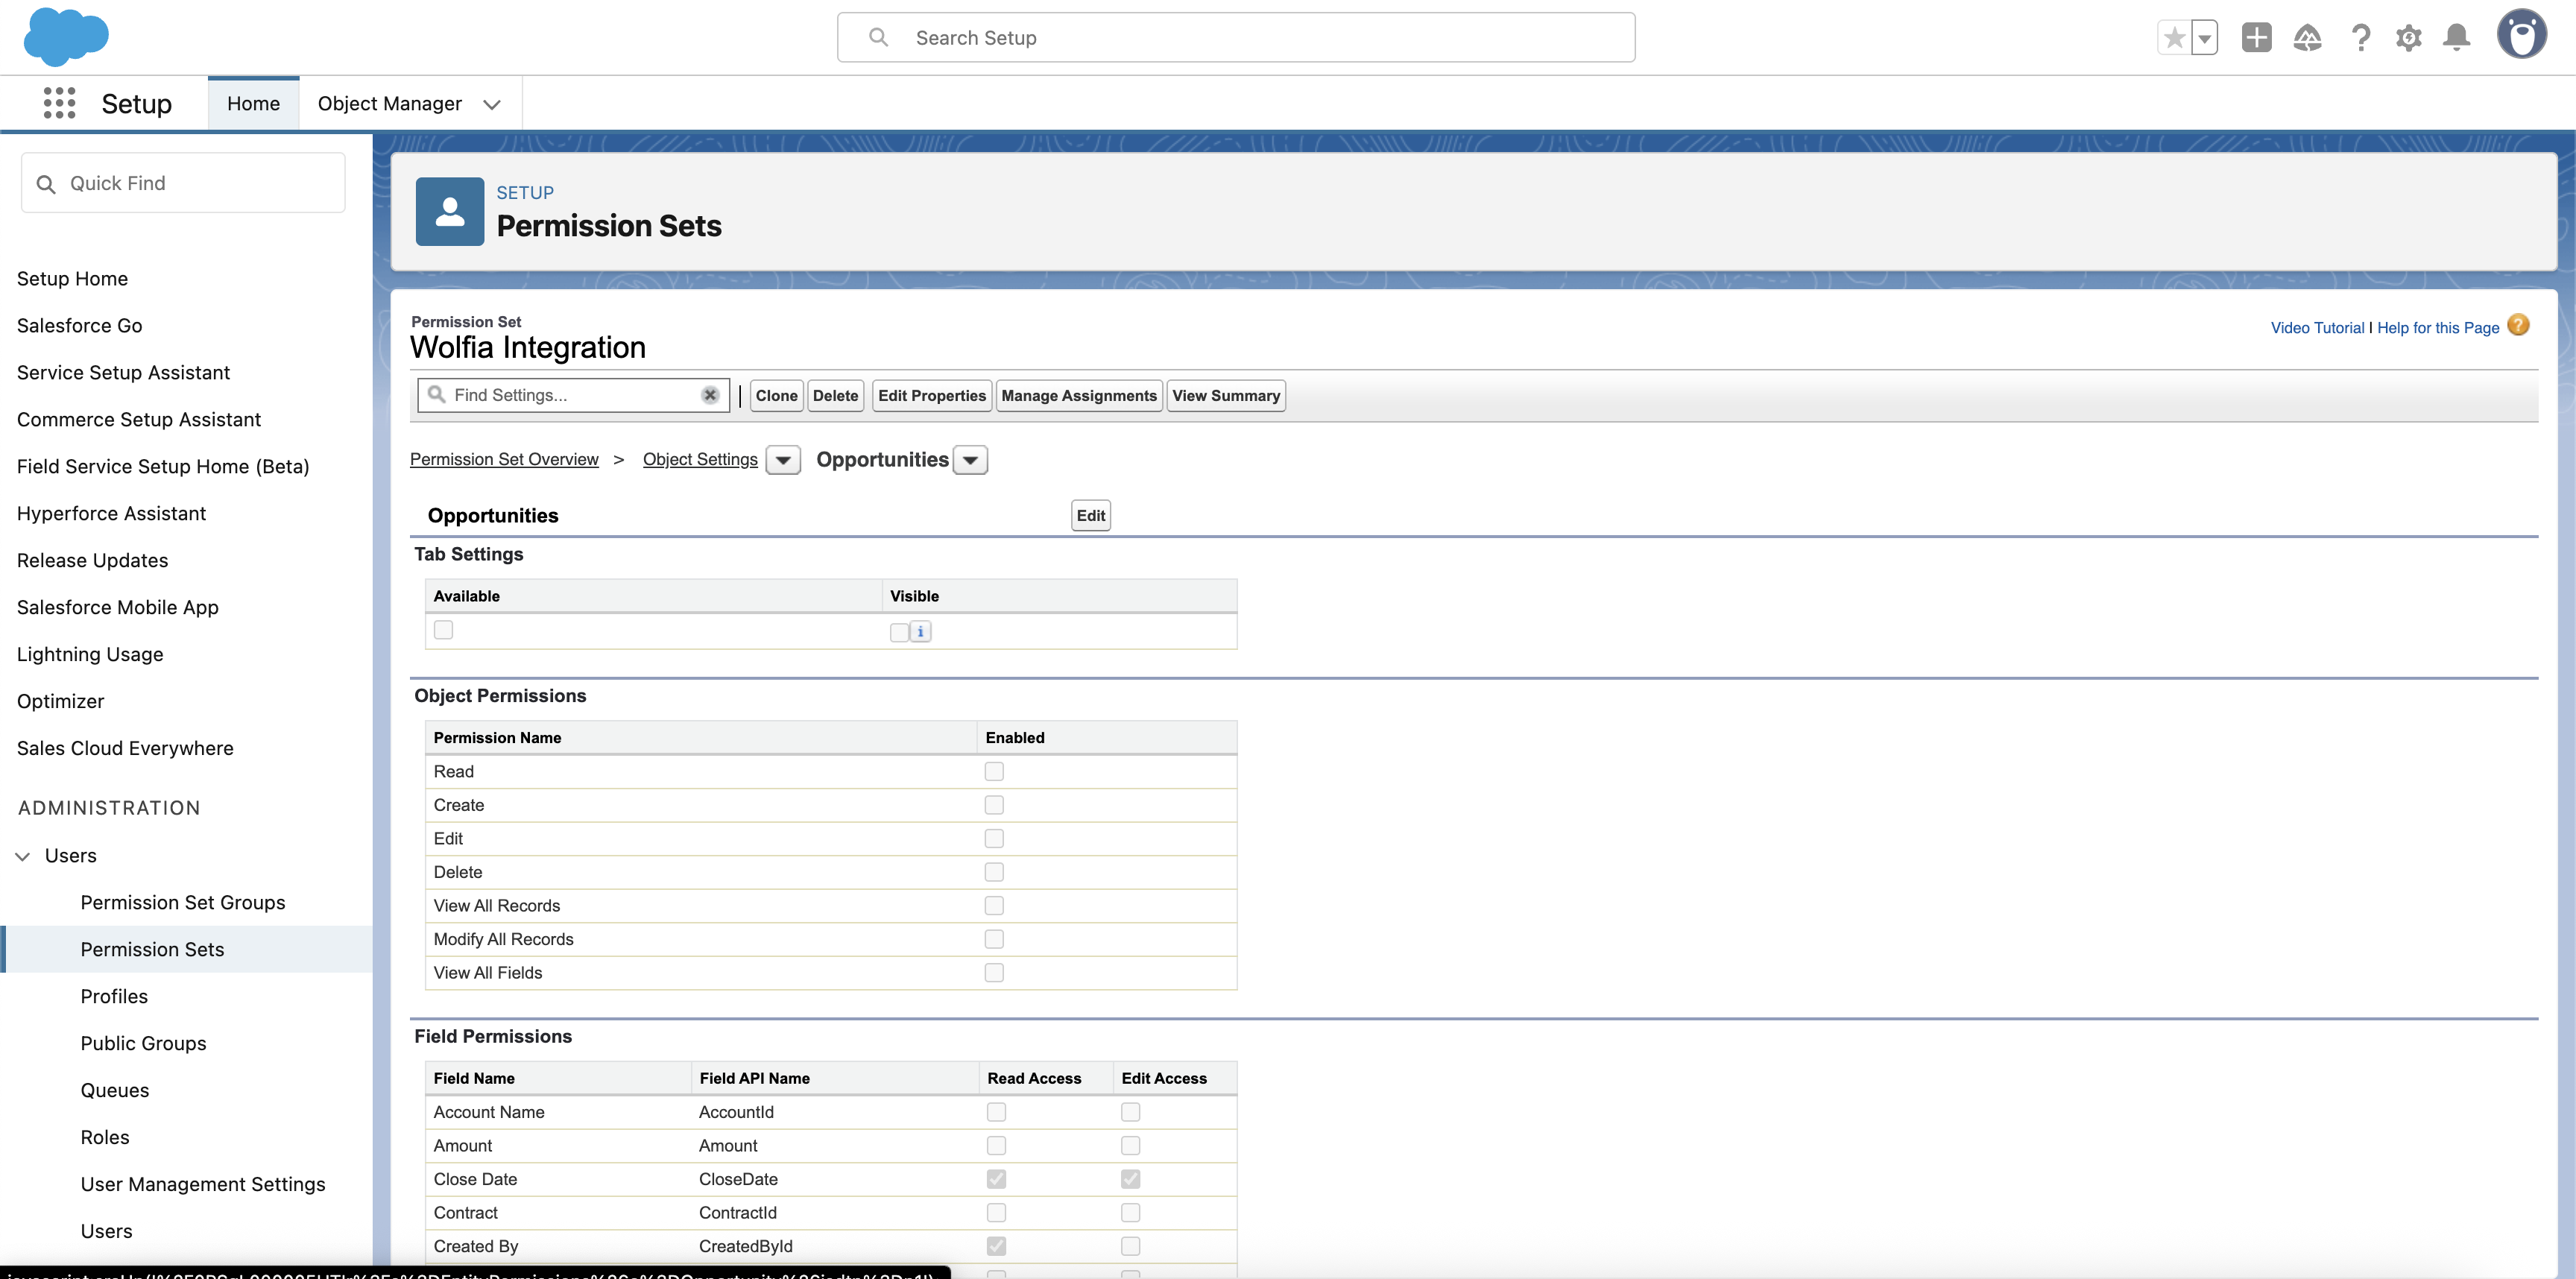Enable Read Access for the Amount field
Image resolution: width=2576 pixels, height=1279 pixels.
995,1145
